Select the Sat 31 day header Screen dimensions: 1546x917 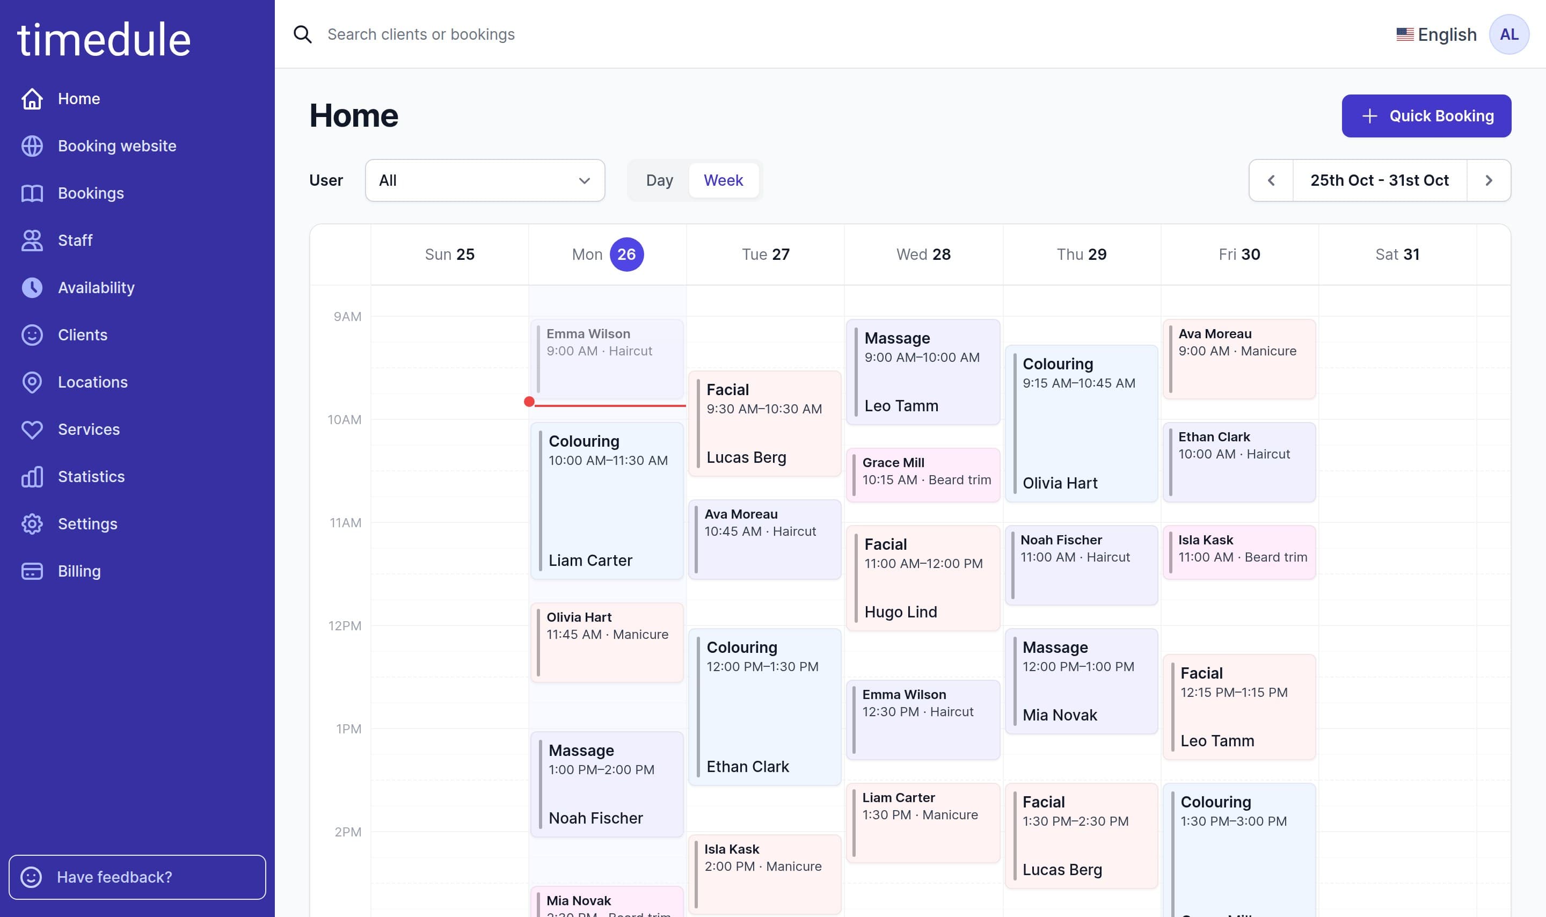coord(1397,254)
